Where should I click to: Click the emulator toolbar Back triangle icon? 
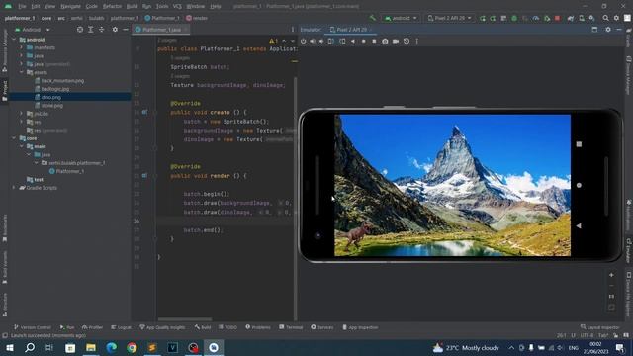pyautogui.click(x=353, y=41)
